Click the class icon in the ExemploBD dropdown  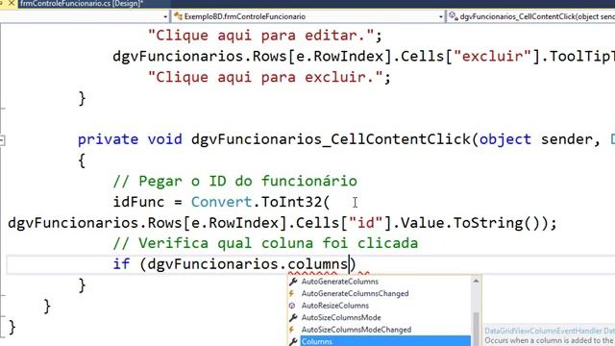coord(178,16)
